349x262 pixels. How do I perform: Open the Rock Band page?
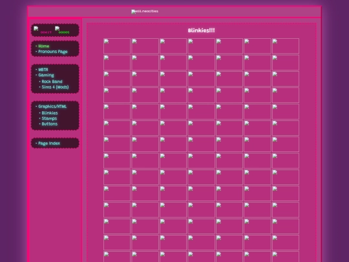[x=52, y=82]
